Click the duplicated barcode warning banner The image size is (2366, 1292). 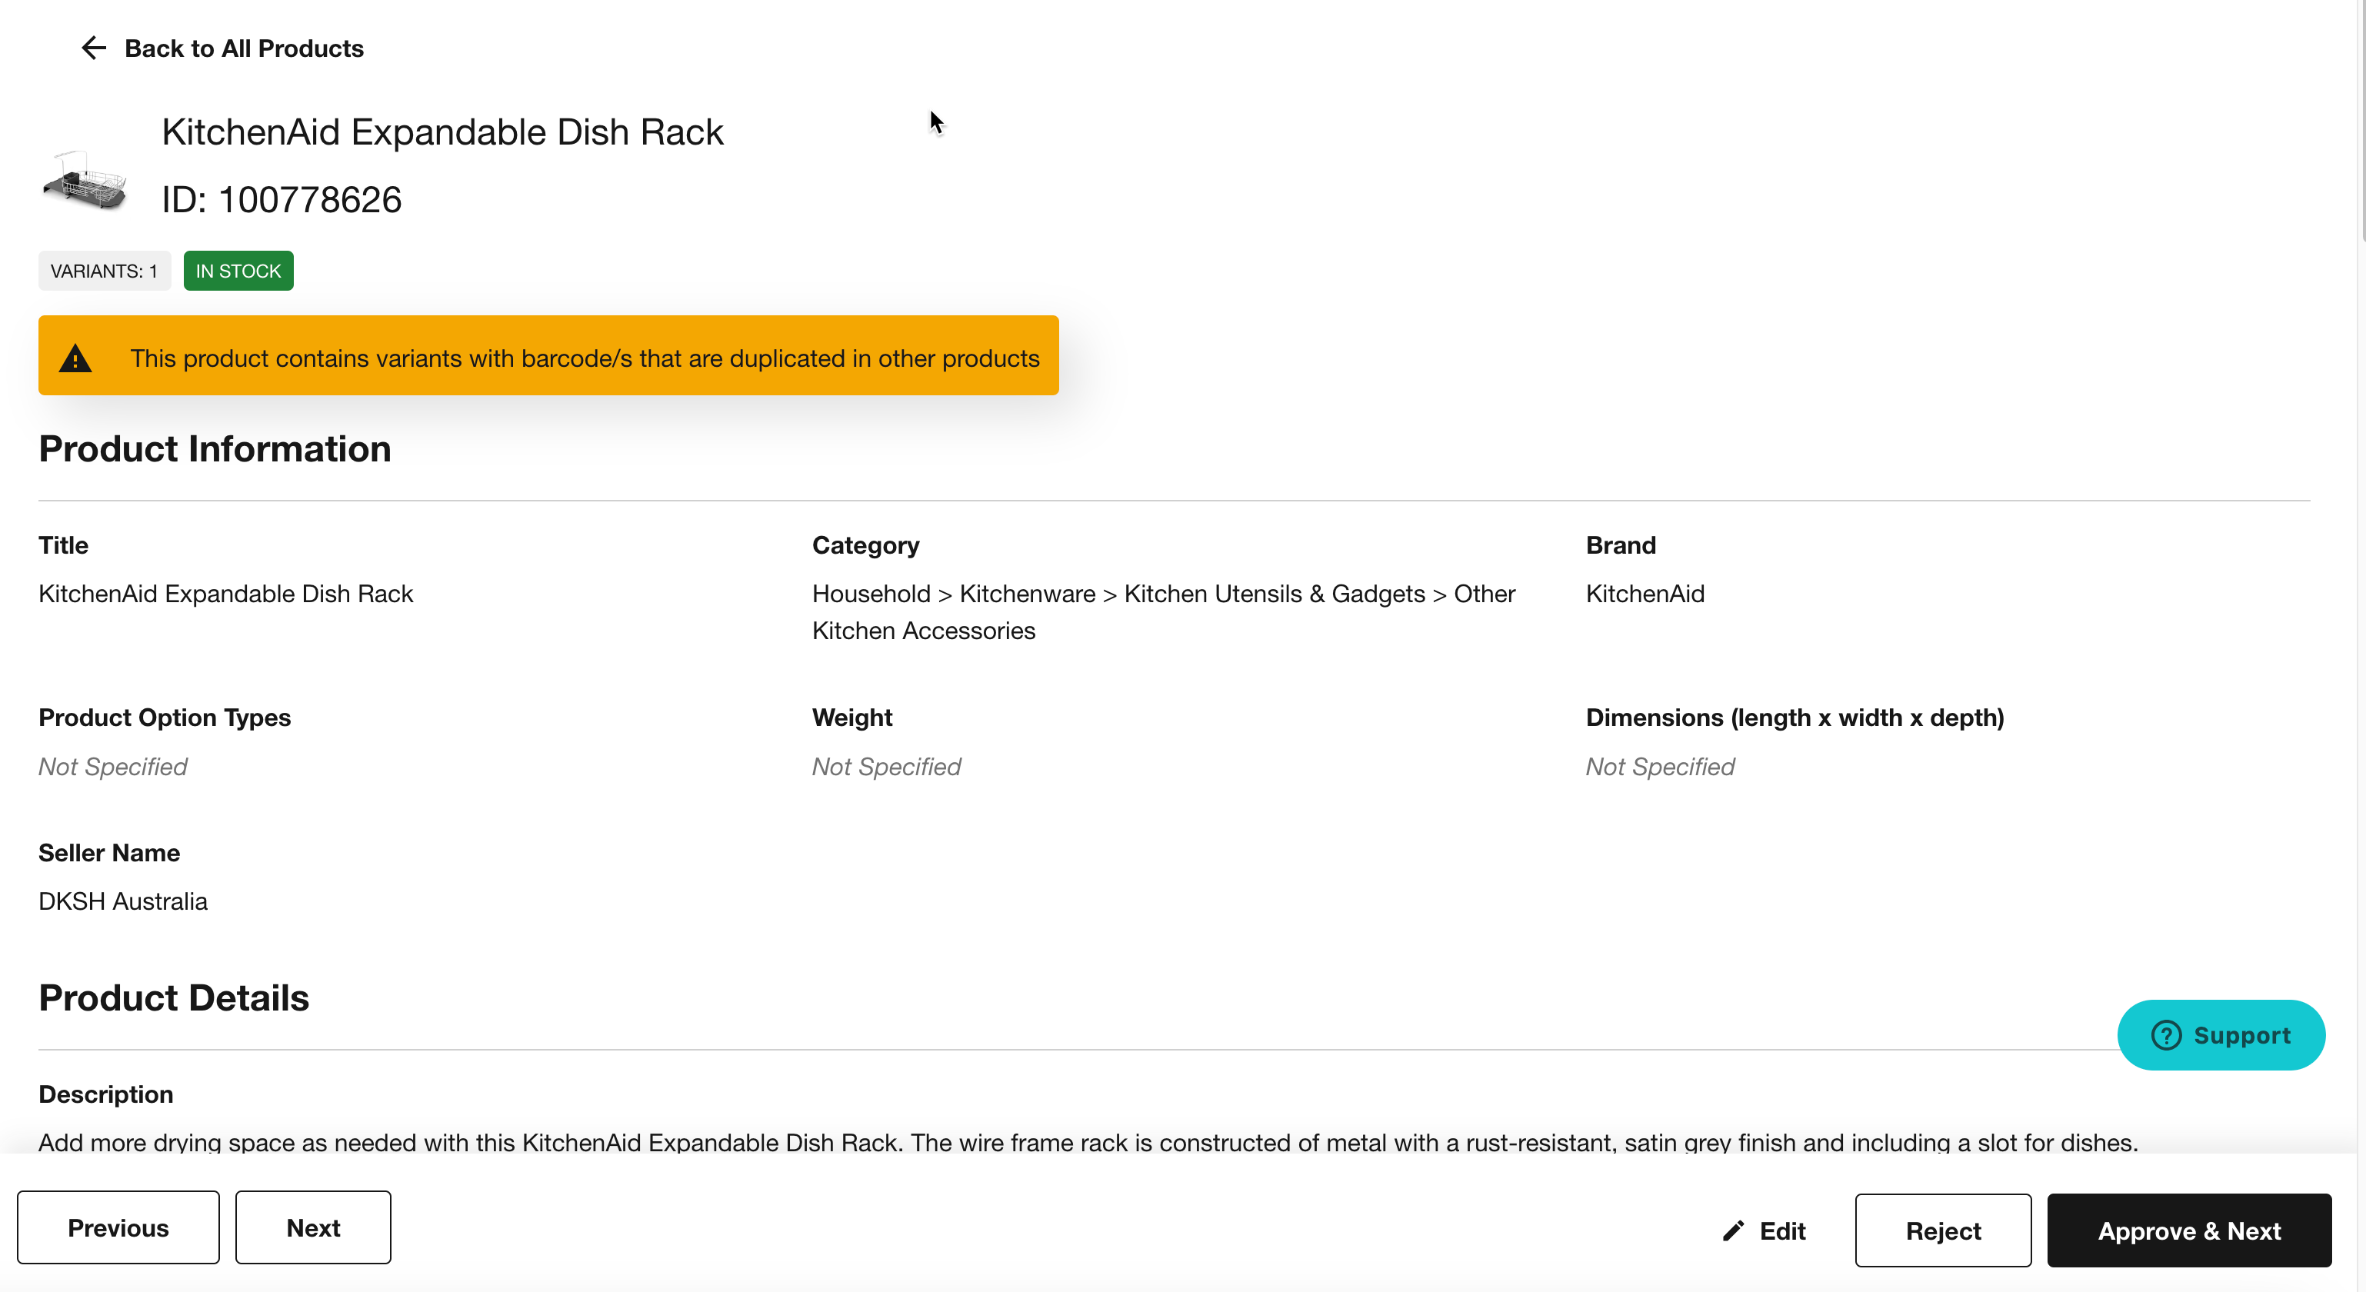pyautogui.click(x=584, y=357)
